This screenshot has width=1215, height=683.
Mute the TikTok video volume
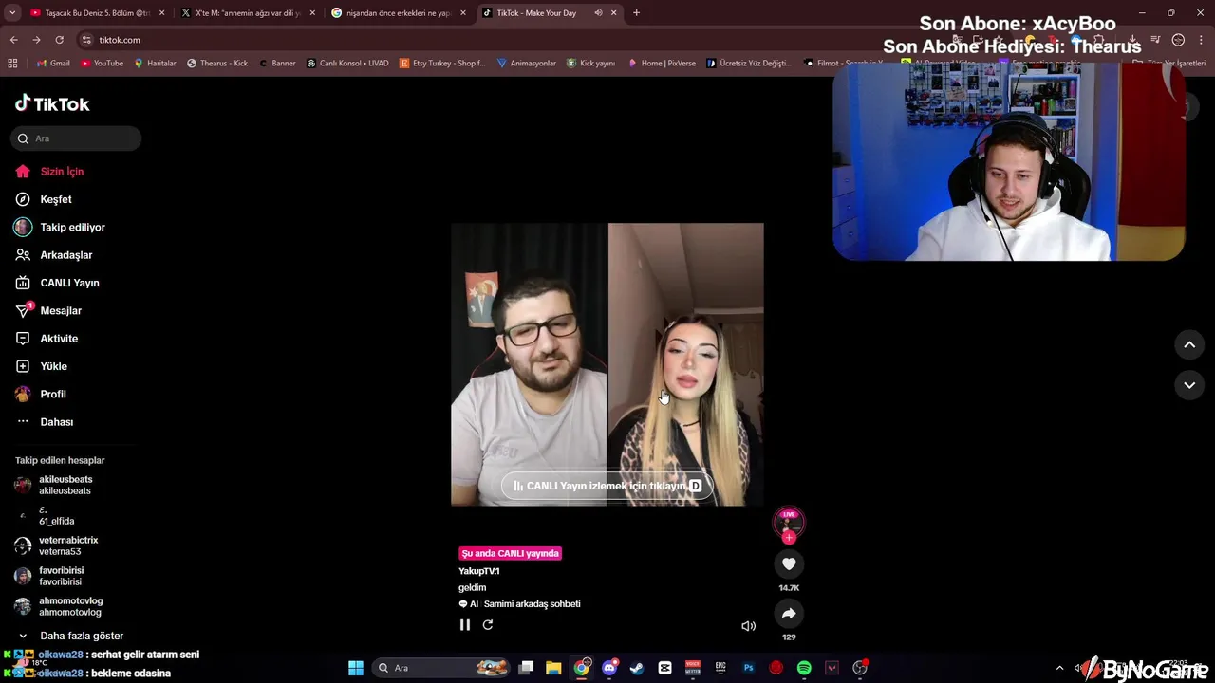(749, 626)
